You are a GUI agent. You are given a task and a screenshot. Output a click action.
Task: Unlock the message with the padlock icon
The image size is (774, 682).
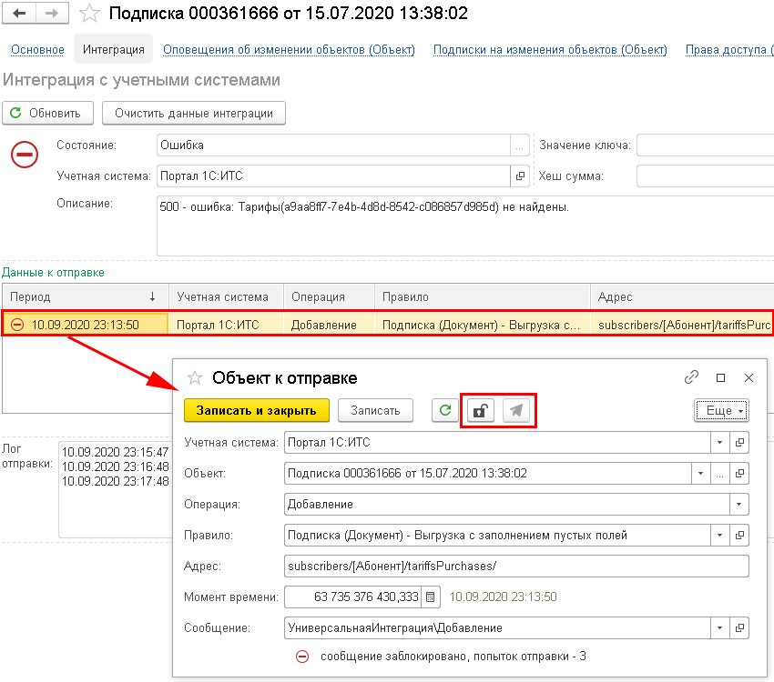tap(480, 410)
